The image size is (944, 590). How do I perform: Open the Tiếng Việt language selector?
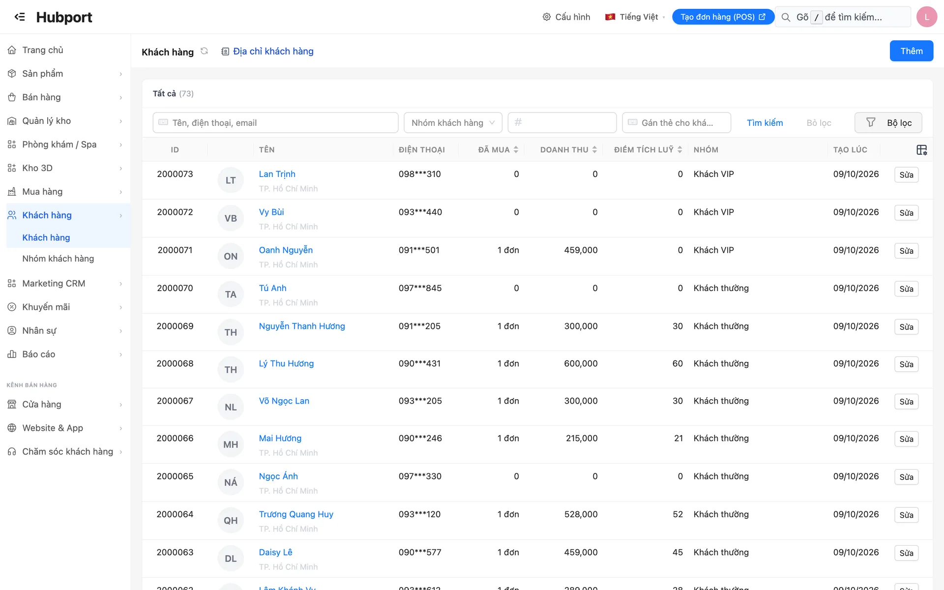coord(635,17)
